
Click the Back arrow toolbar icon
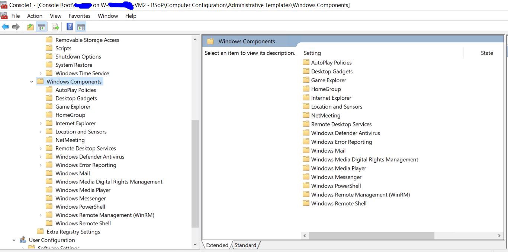(5, 27)
